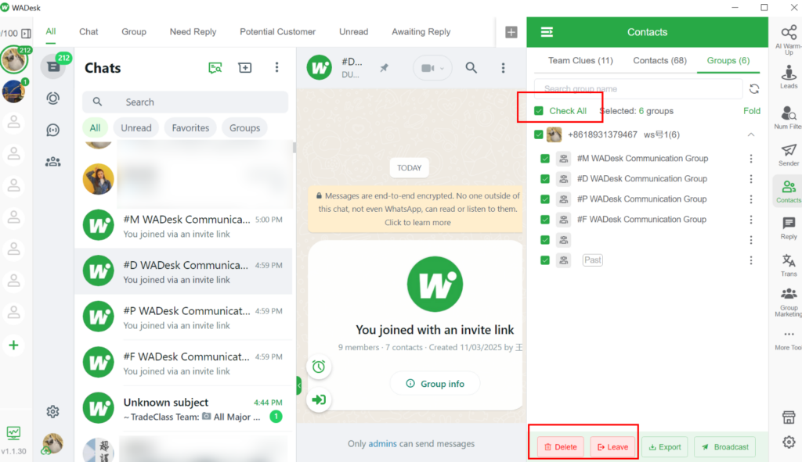The height and width of the screenshot is (462, 802).
Task: Open options for #P WADesk Communication Group
Action: tap(751, 199)
